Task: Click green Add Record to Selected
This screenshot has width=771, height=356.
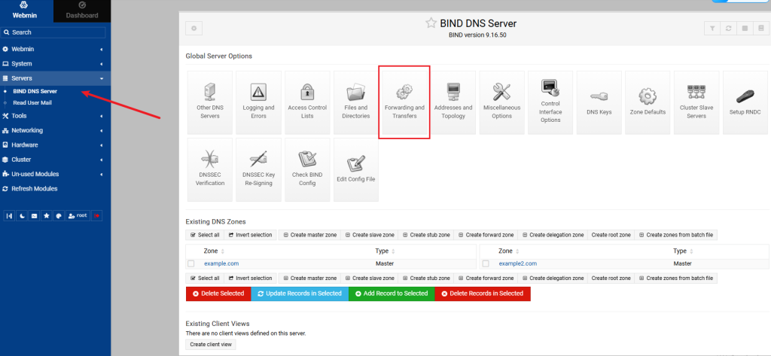Action: point(392,294)
